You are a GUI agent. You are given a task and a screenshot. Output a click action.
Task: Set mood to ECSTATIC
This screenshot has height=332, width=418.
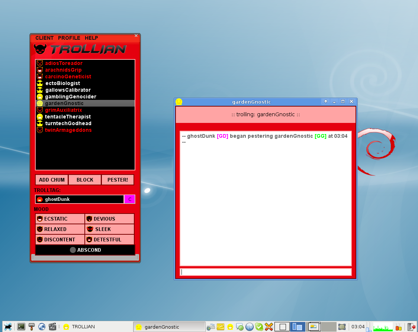pos(60,219)
